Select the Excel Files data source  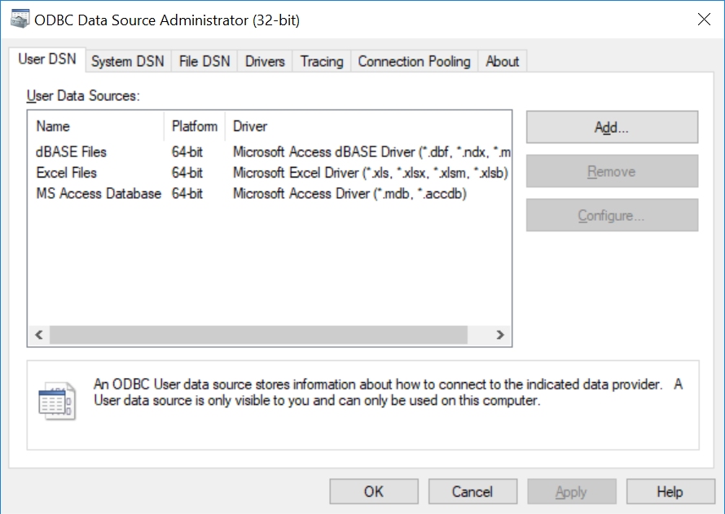point(67,173)
